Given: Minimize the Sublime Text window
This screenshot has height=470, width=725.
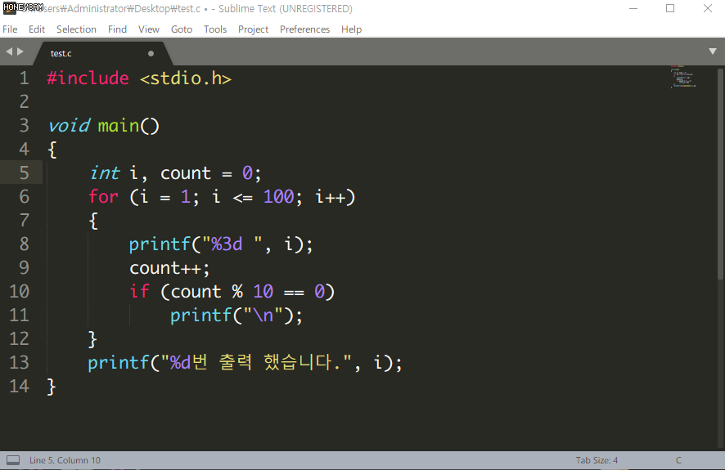Looking at the screenshot, I should pyautogui.click(x=633, y=8).
